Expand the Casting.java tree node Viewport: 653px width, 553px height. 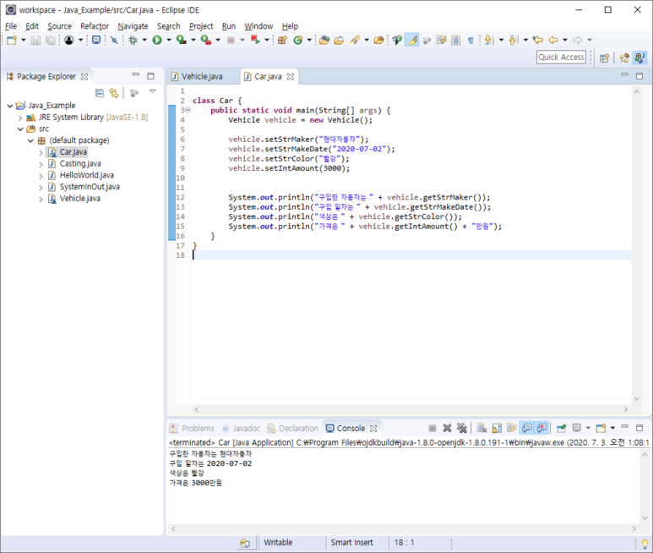click(x=41, y=164)
